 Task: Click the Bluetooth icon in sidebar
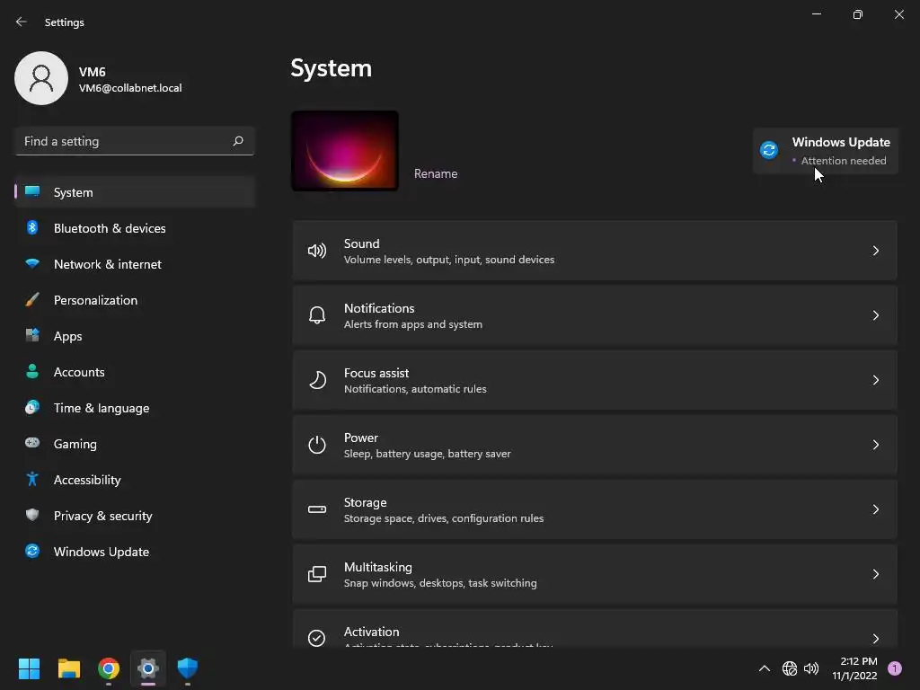coord(32,227)
